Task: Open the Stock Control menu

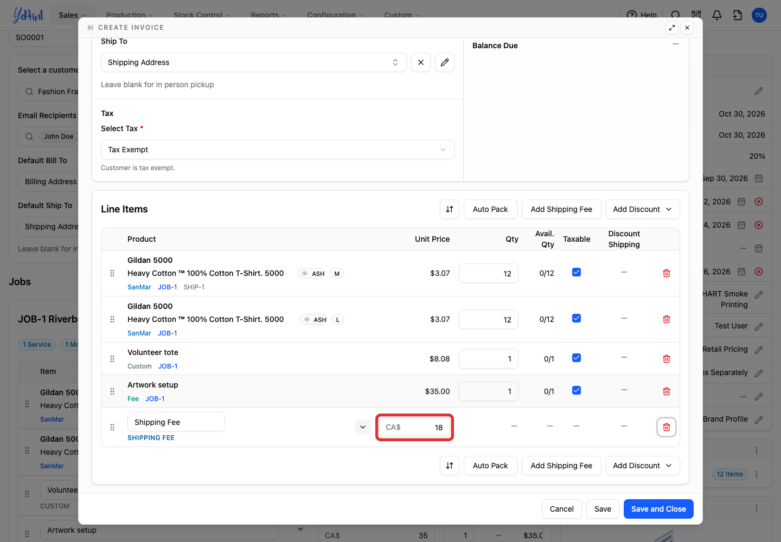Action: tap(202, 15)
